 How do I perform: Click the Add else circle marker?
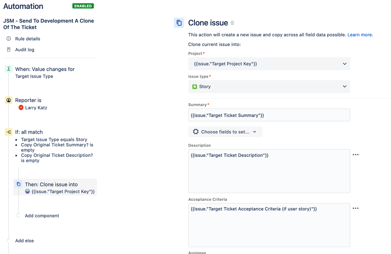(9, 240)
